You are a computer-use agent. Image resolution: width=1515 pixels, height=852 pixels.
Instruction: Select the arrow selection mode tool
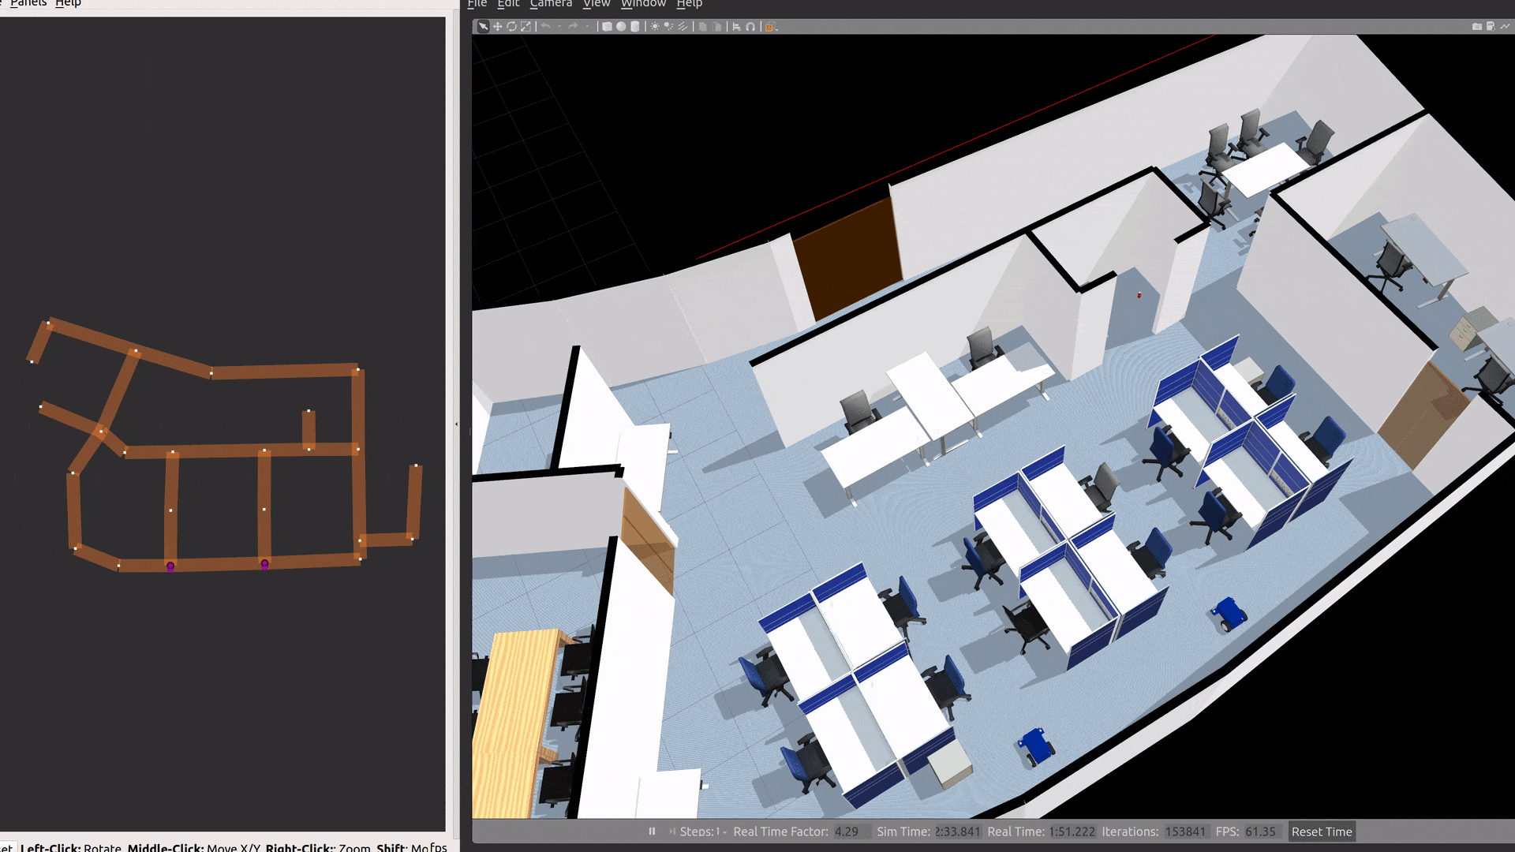point(483,27)
